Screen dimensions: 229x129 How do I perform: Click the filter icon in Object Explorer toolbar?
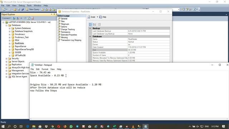pos(25,18)
